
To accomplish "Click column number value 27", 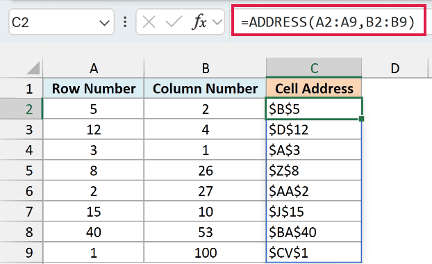I will (x=206, y=191).
